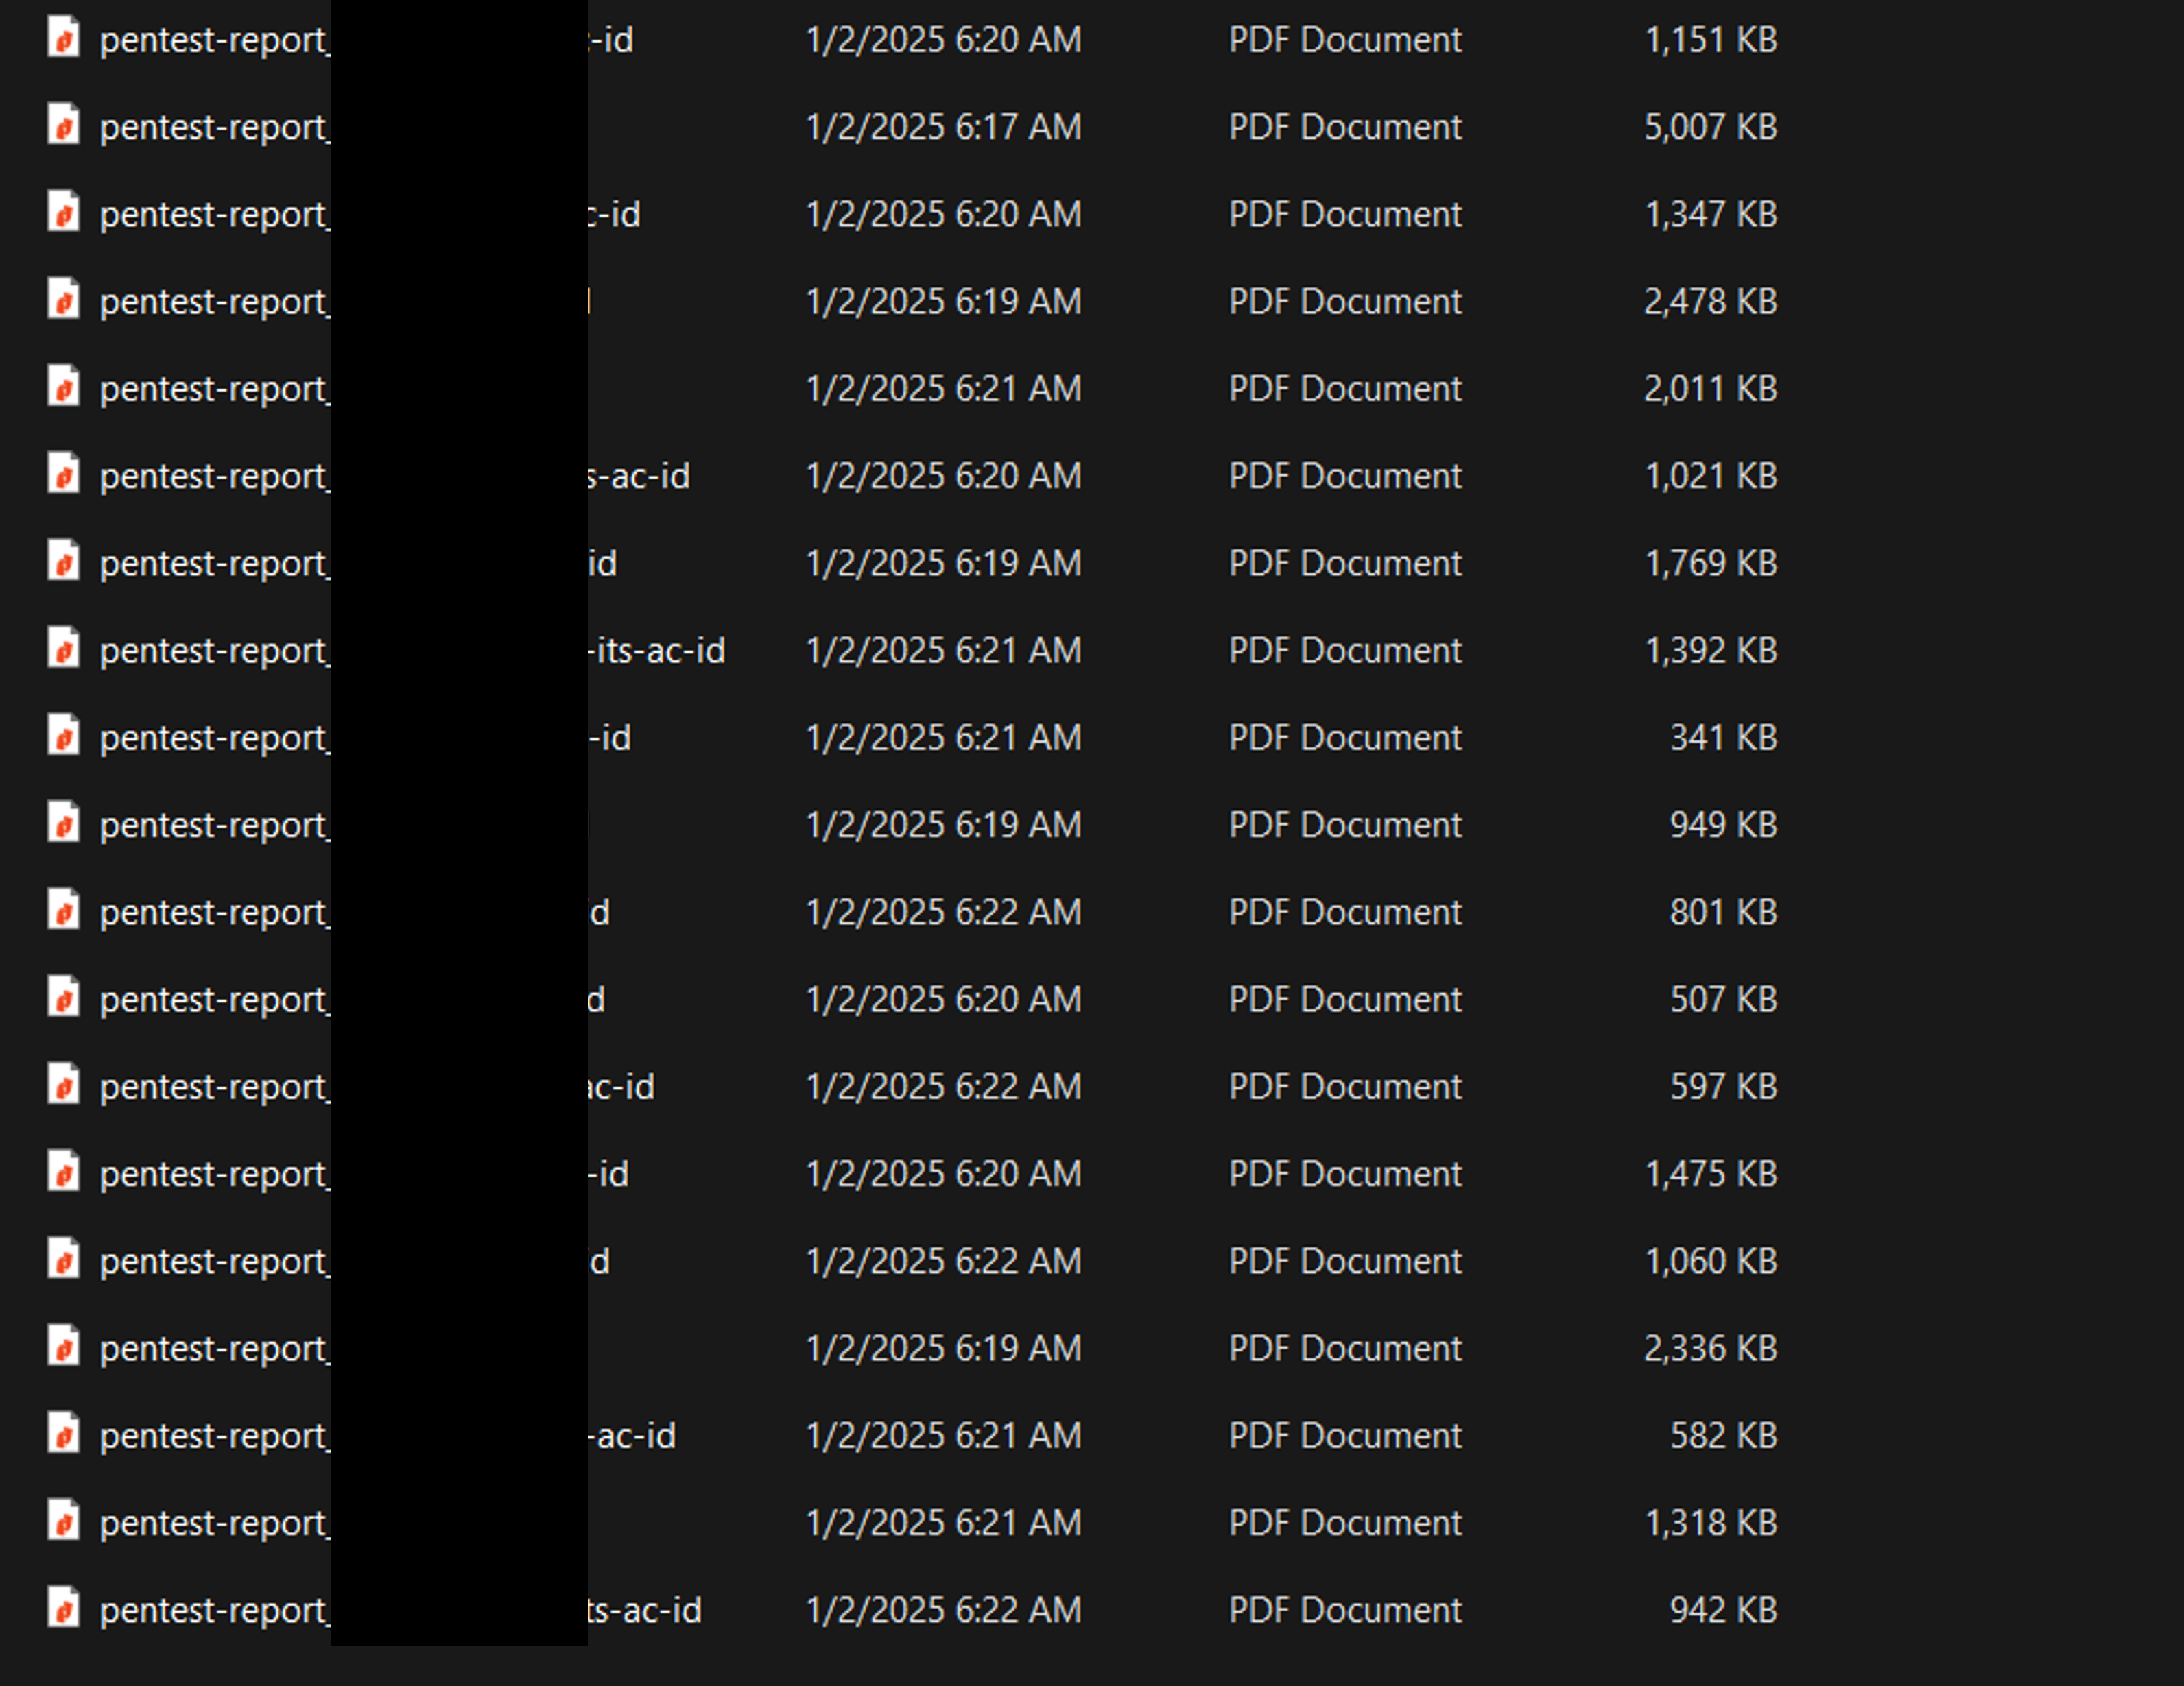Click the 1,347 KB file name
Screen dimensions: 2184x1686
(x=214, y=214)
